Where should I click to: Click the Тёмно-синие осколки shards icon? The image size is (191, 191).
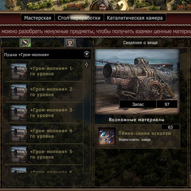(107, 136)
